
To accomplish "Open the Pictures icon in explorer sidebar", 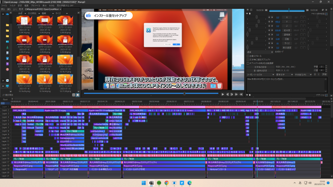I will click(7, 58).
